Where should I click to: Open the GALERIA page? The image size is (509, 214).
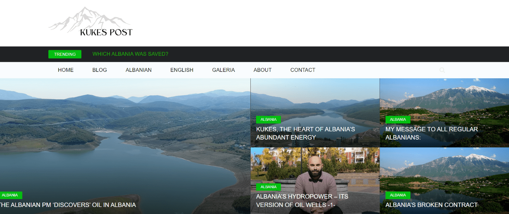point(223,70)
